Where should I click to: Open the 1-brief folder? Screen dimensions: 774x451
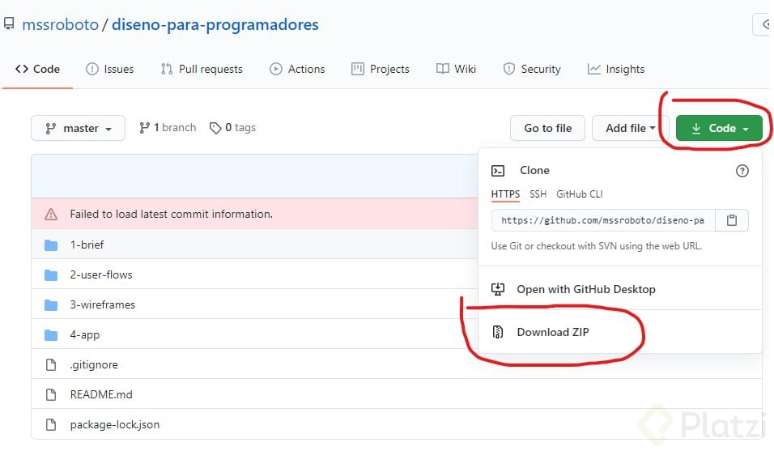pos(87,245)
